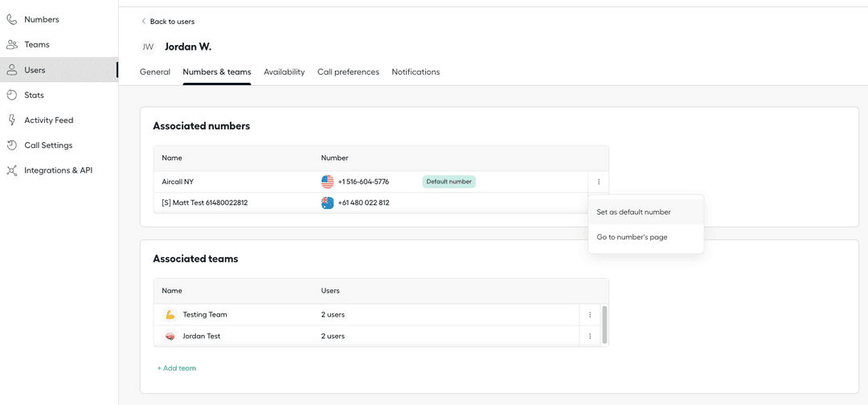The width and height of the screenshot is (868, 405).
Task: Choose Set as default number option
Action: [x=633, y=212]
